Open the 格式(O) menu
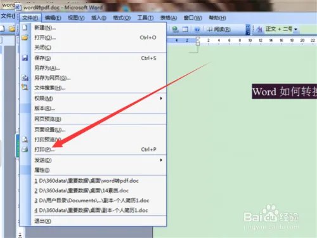This screenshot has width=317, height=238. (122, 18)
